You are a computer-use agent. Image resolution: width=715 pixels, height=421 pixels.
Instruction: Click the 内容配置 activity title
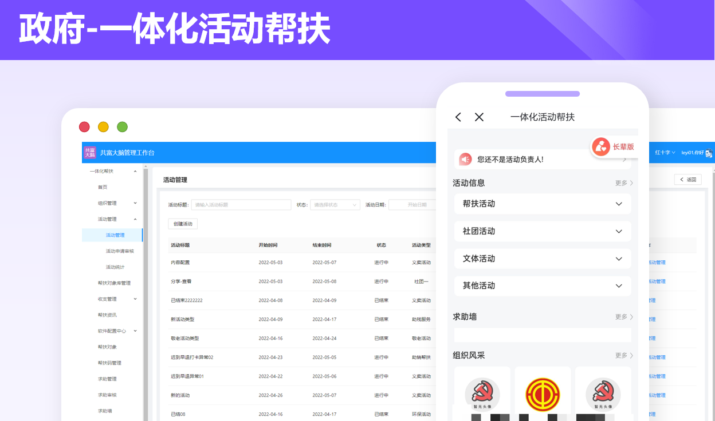click(180, 263)
